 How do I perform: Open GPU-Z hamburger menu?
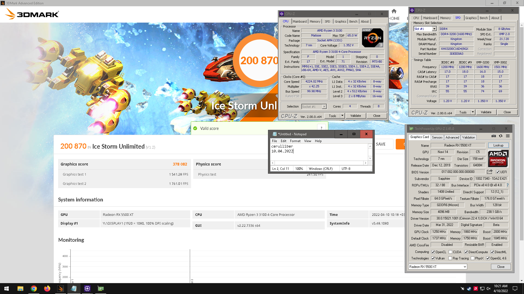coord(508,136)
